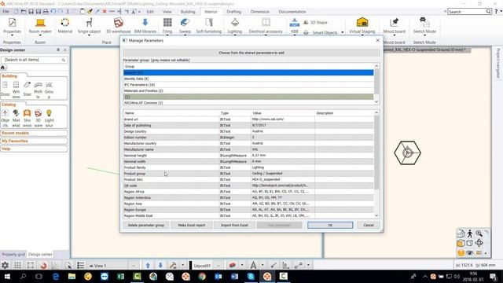Confirm with OK in Manage Parameters
This screenshot has width=503, height=283.
pyautogui.click(x=330, y=226)
